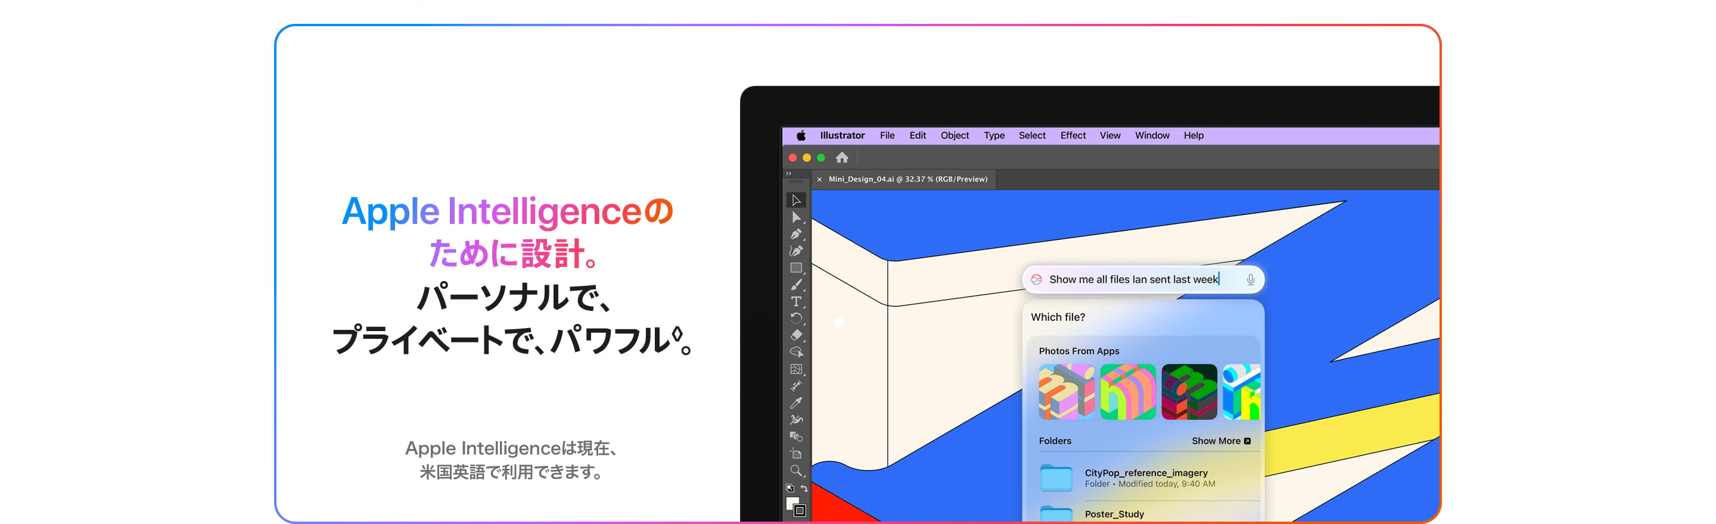
Task: Select the Zoom magnifier tool
Action: pyautogui.click(x=795, y=471)
